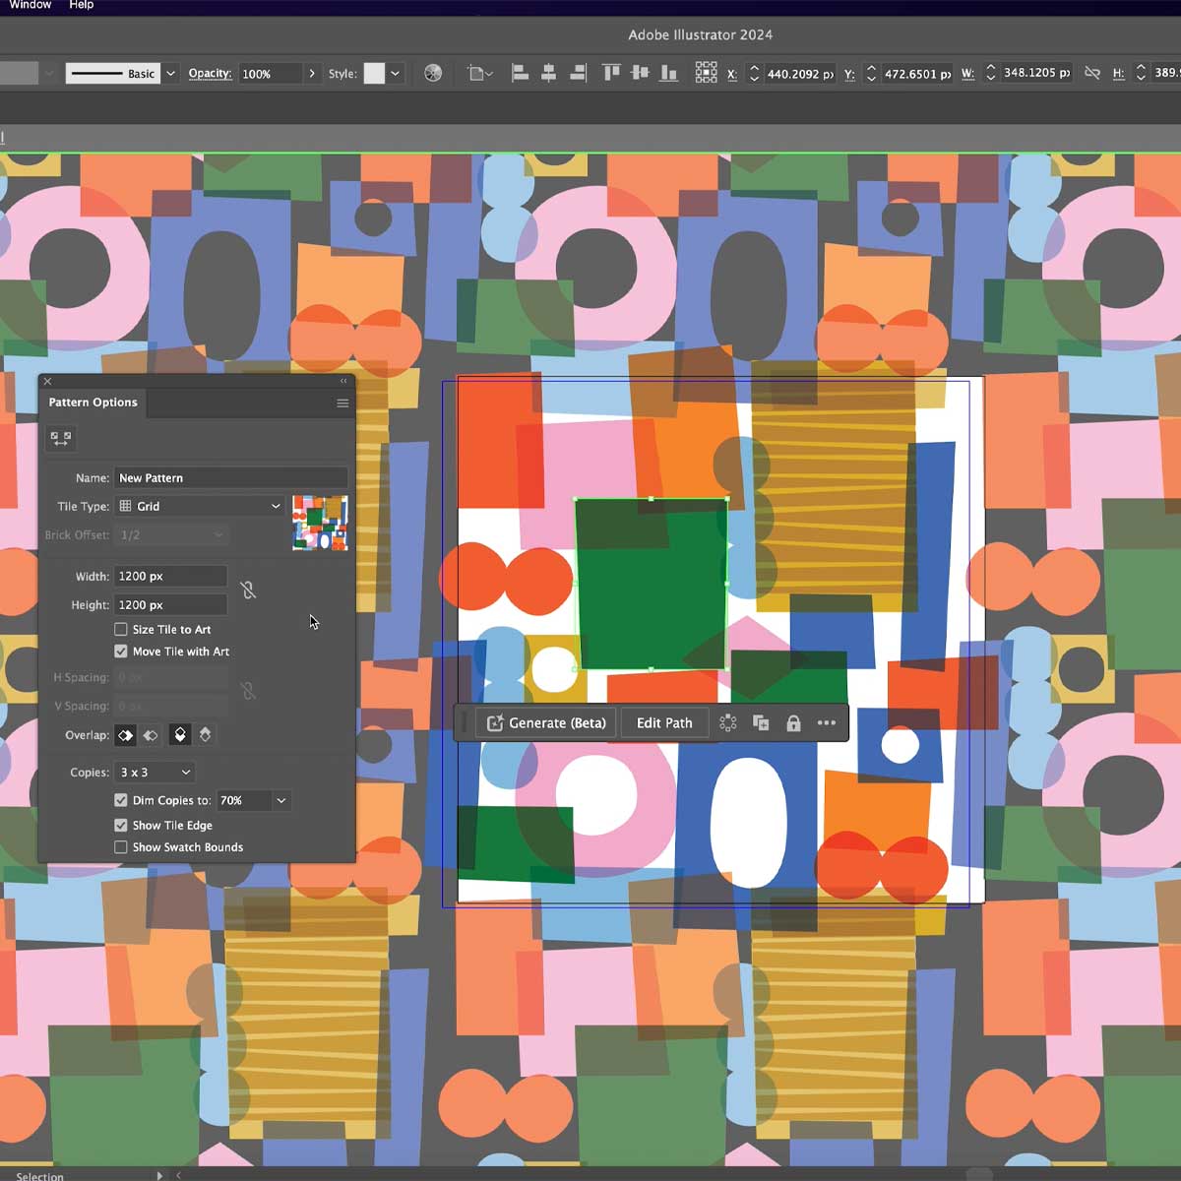Image resolution: width=1181 pixels, height=1181 pixels.
Task: Click Horizontal Align Left icon
Action: click(520, 73)
